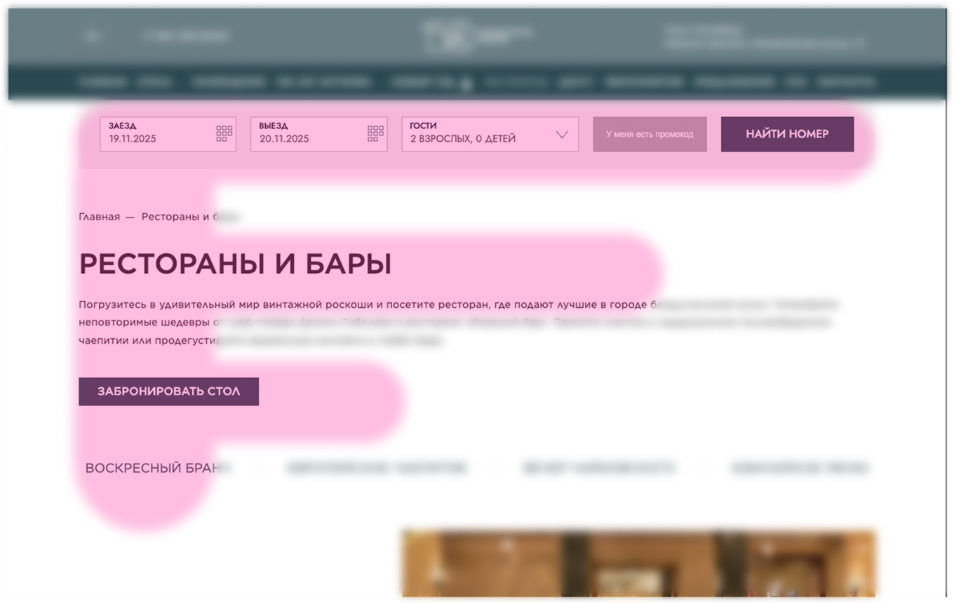Click the 'У меня есть промокод' button

pyautogui.click(x=650, y=134)
